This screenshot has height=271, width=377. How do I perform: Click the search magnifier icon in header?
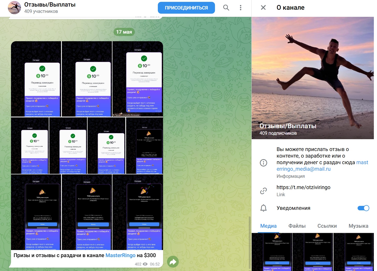point(226,8)
